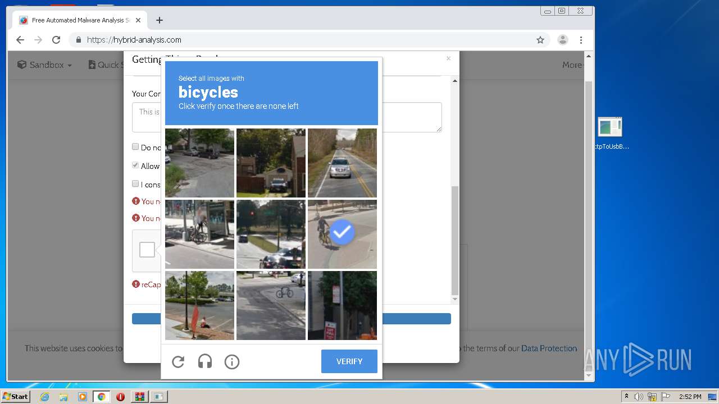719x404 pixels.
Task: Open the volume control in system tray
Action: (x=639, y=397)
